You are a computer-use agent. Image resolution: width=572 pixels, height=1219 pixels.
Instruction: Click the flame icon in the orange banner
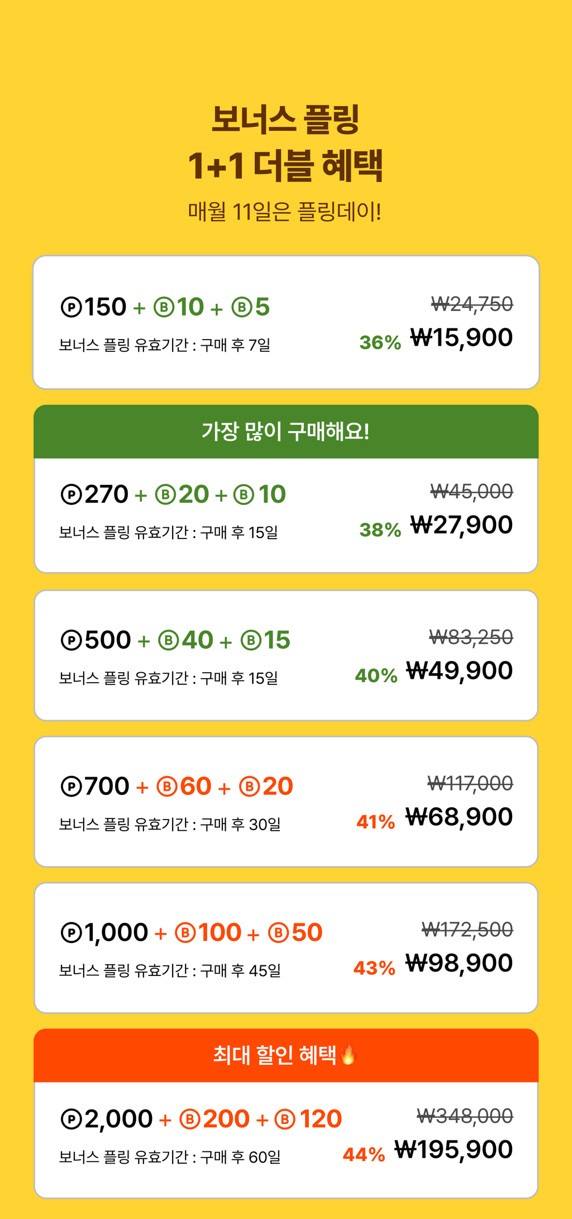tap(348, 1054)
